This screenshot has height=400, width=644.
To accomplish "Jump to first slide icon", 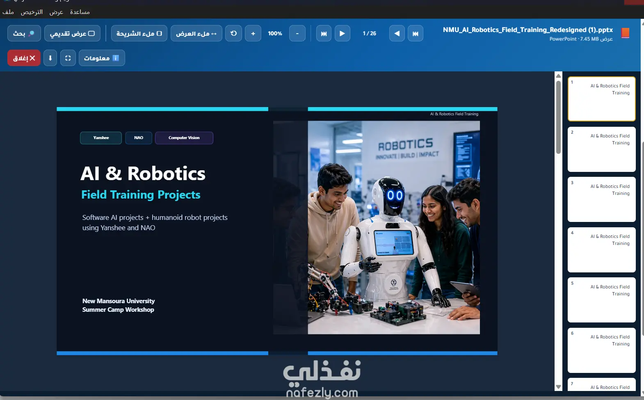I will coord(416,33).
